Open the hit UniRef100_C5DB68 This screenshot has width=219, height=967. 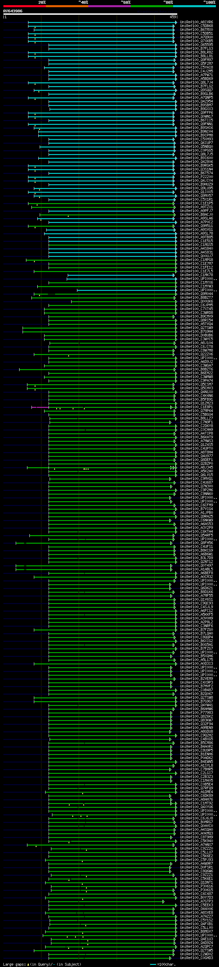point(196,26)
